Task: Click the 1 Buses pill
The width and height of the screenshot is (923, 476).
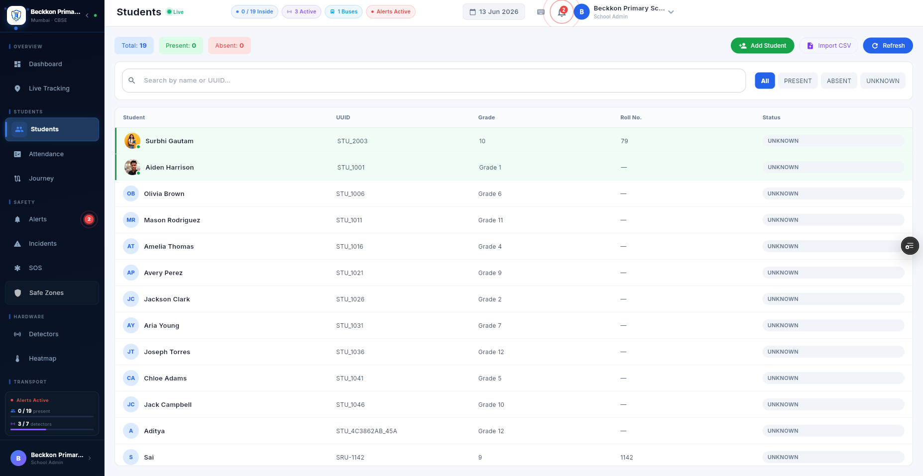Action: pyautogui.click(x=344, y=12)
